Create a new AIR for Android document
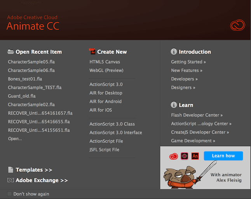Viewport: 251px width, 199px height. (x=106, y=101)
